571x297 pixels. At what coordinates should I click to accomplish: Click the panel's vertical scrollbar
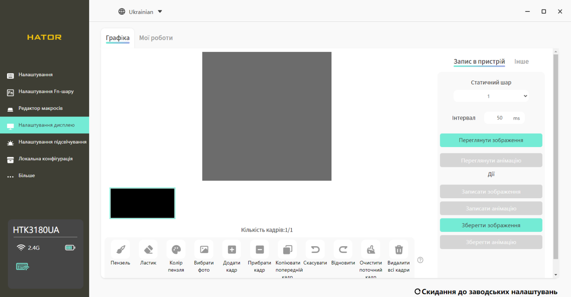[556, 157]
